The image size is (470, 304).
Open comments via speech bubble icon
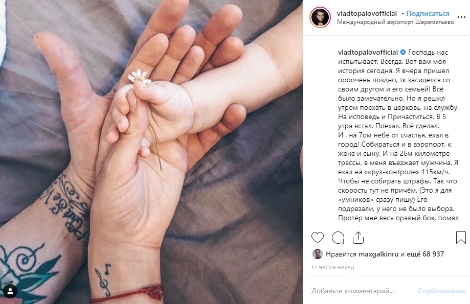[338, 238]
